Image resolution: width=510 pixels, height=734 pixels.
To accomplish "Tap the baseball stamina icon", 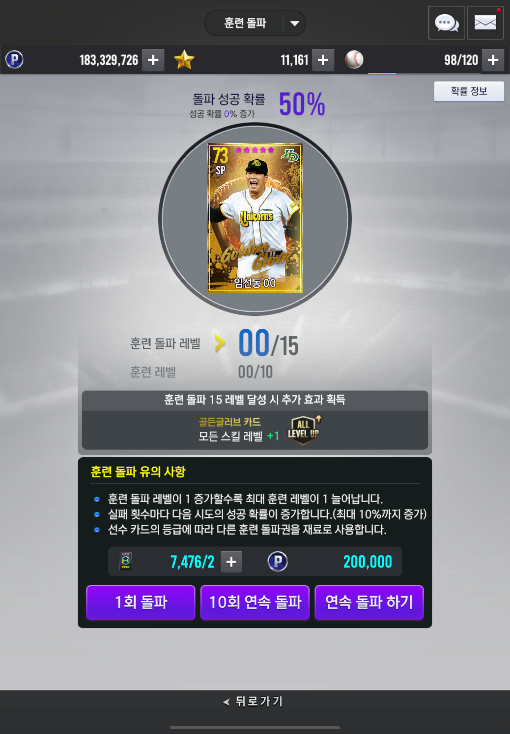I will (354, 60).
